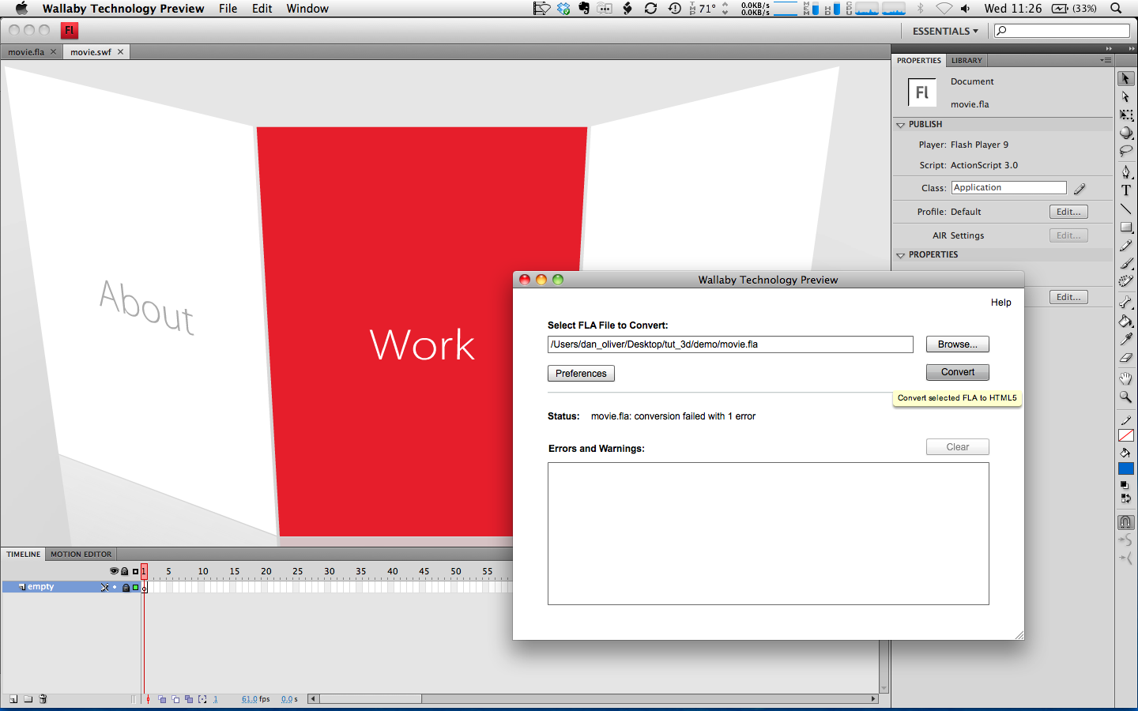Select the Brush tool
This screenshot has height=711, width=1138.
[1125, 264]
